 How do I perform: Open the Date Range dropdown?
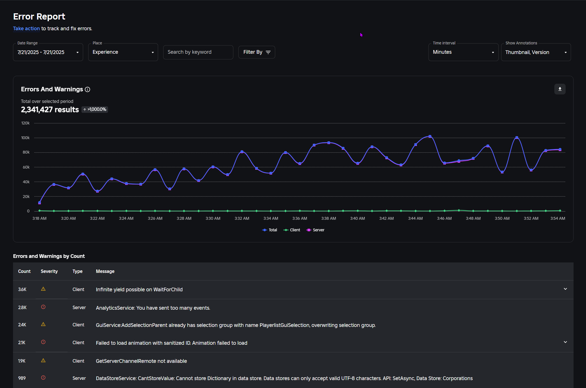click(x=48, y=52)
